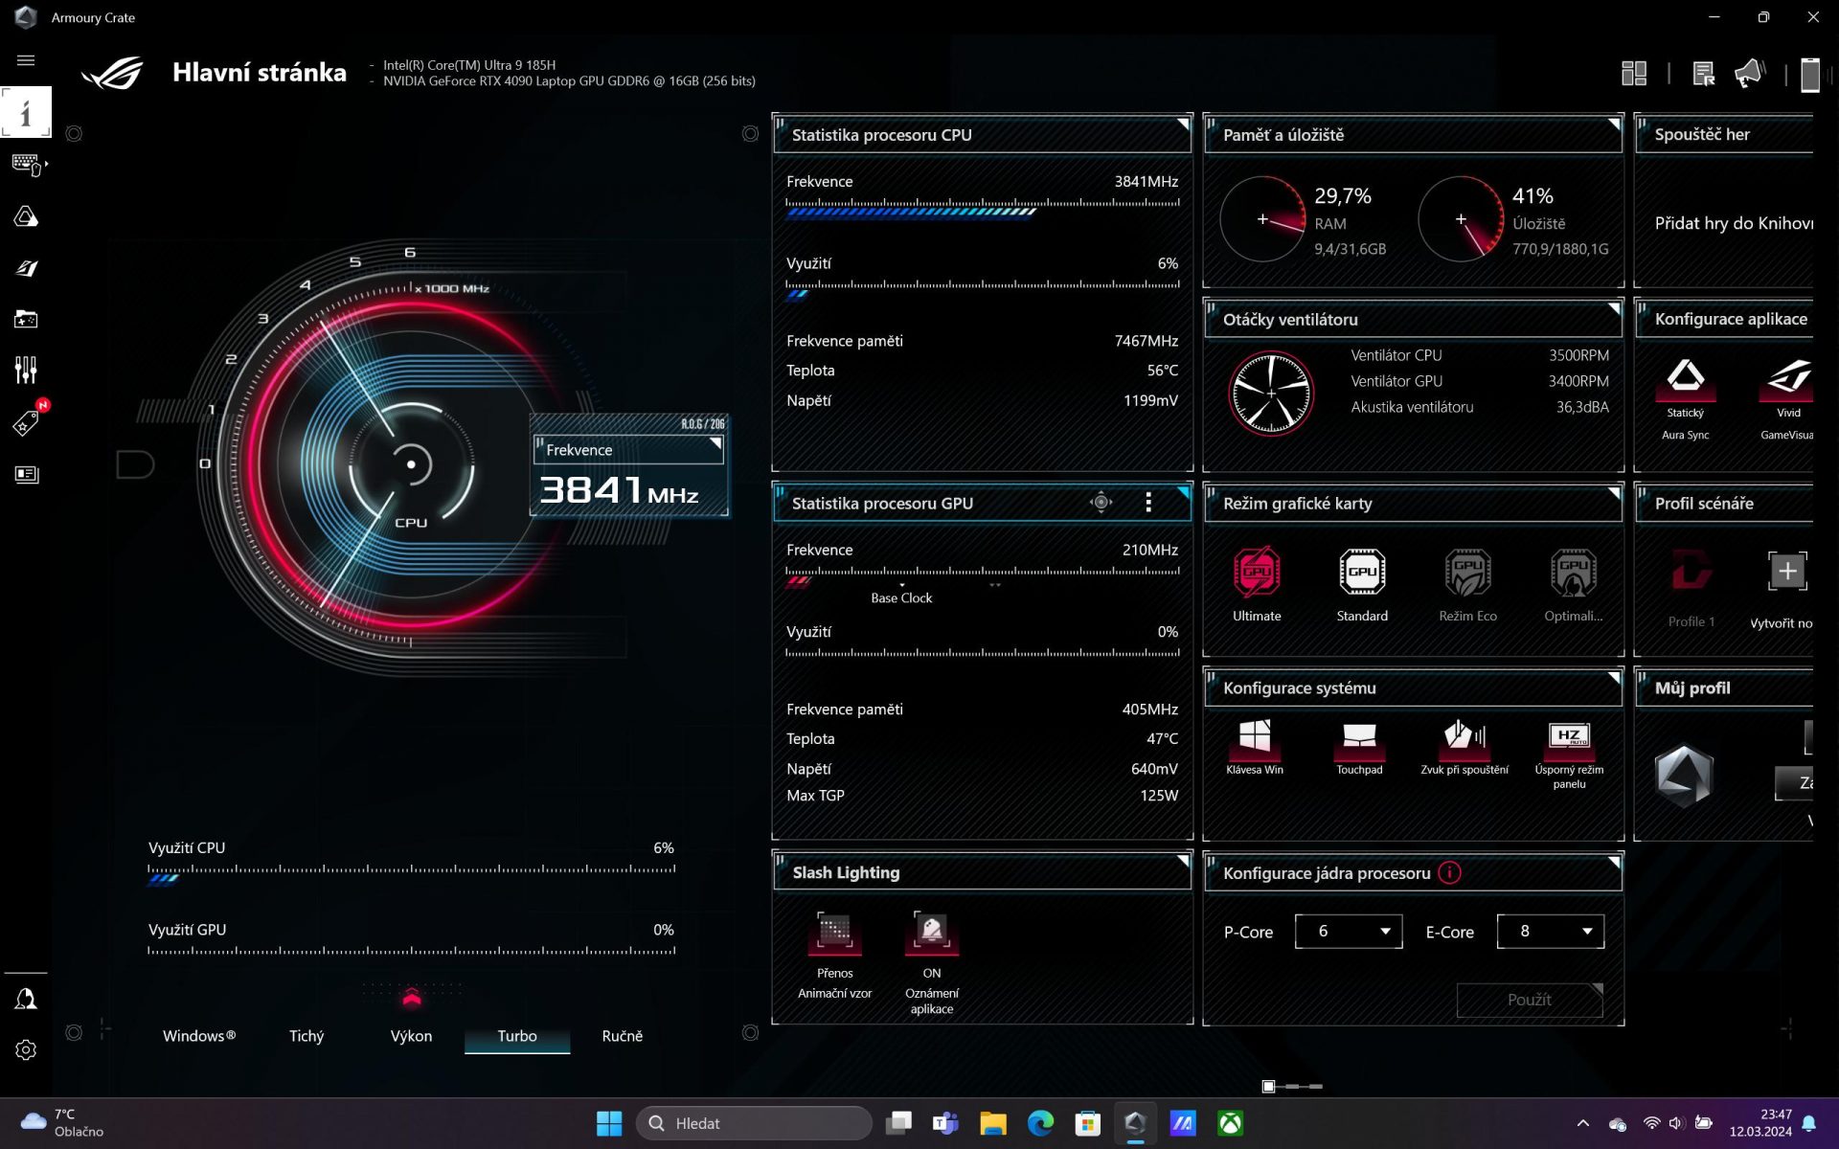Image resolution: width=1839 pixels, height=1149 pixels.
Task: Click CPU frequency progress bar
Action: click(982, 208)
